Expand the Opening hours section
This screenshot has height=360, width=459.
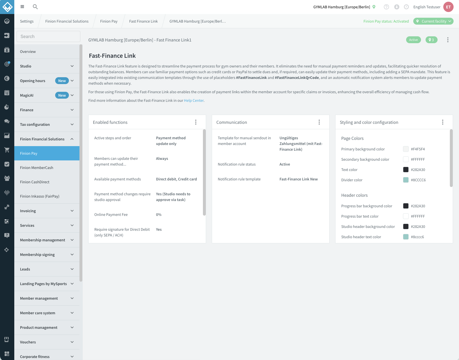click(47, 81)
